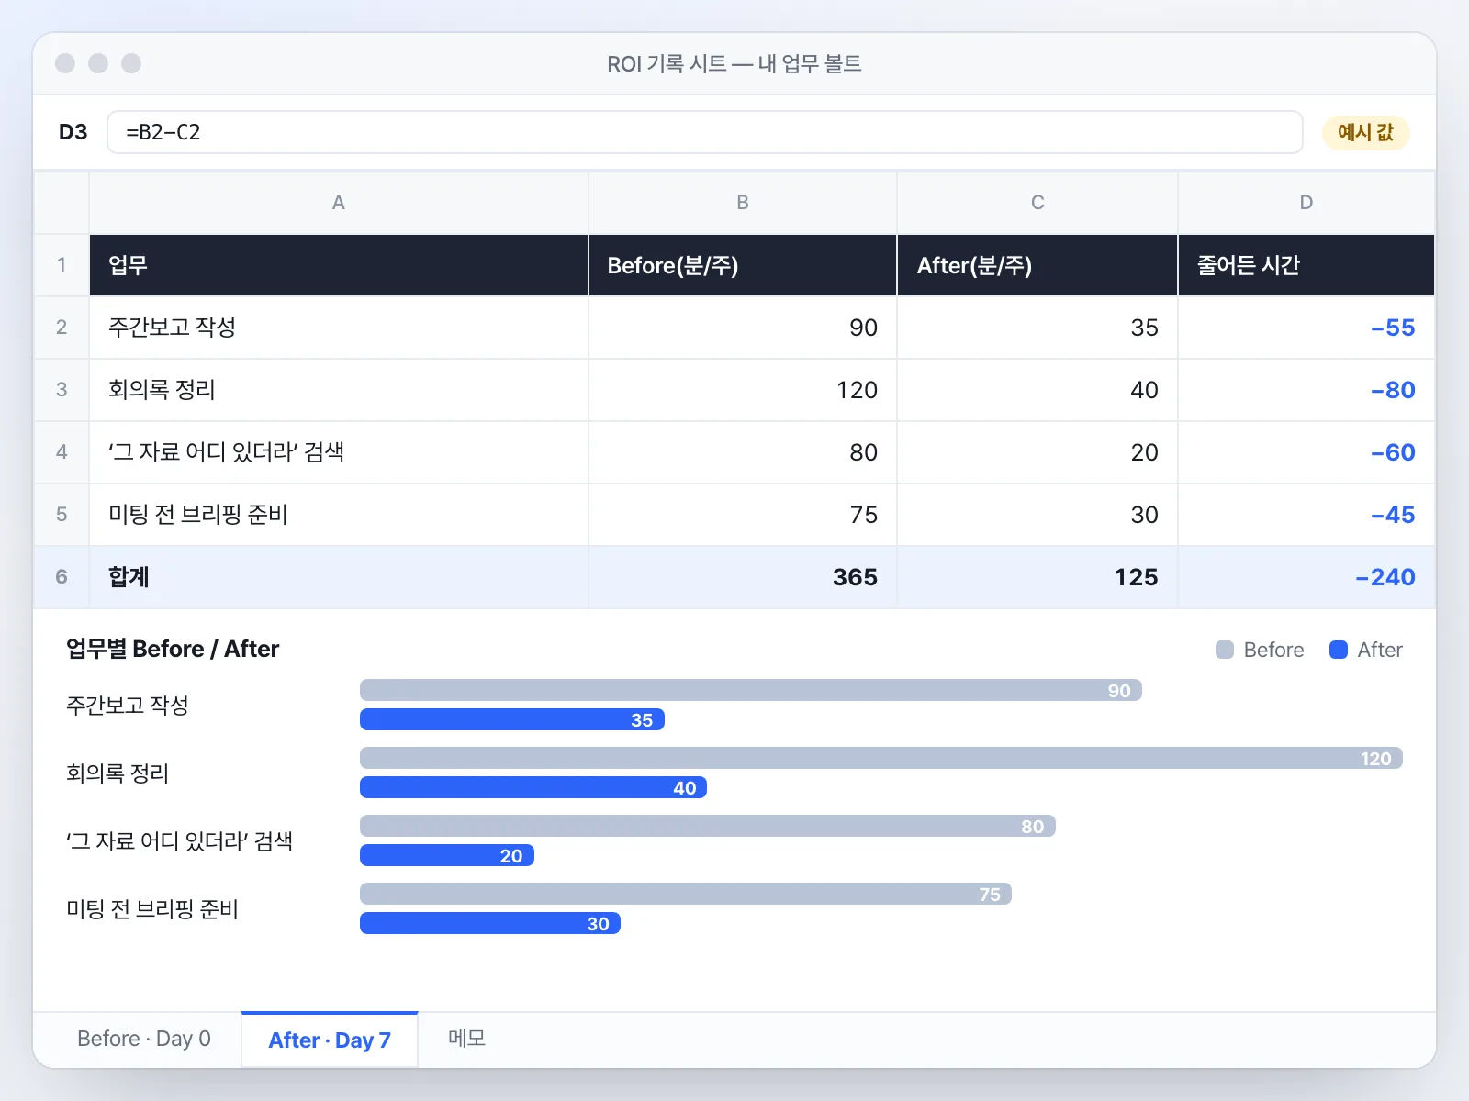
Task: Click the 'After(분/주)' header cell
Action: [x=1037, y=265]
